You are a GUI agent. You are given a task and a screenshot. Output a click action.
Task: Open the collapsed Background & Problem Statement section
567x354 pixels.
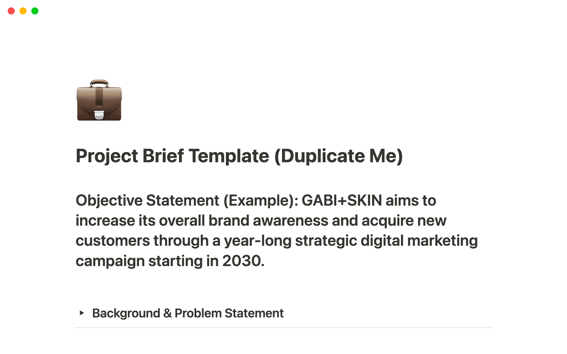(x=82, y=313)
